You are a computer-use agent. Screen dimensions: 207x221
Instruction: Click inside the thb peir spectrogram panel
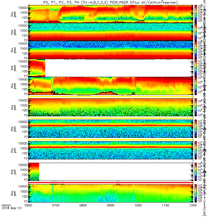click(x=111, y=129)
